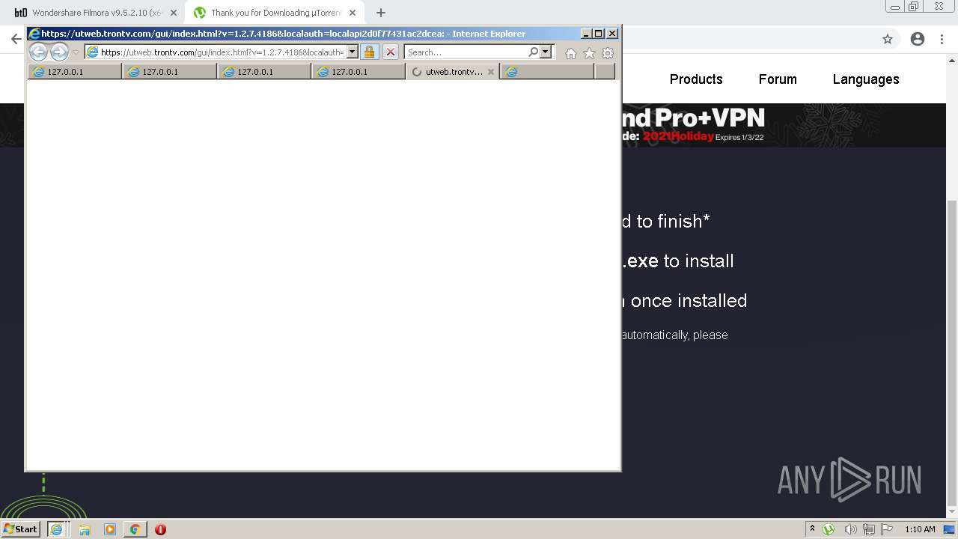This screenshot has width=958, height=539.
Task: Open volume speaker tray icon
Action: (x=850, y=529)
